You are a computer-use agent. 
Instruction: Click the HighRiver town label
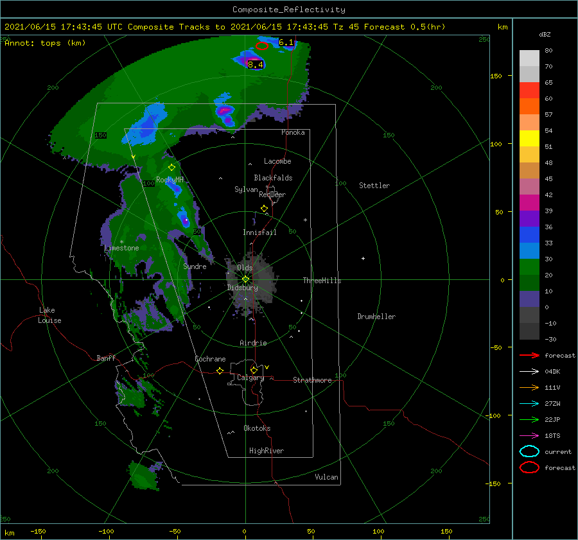coord(267,451)
